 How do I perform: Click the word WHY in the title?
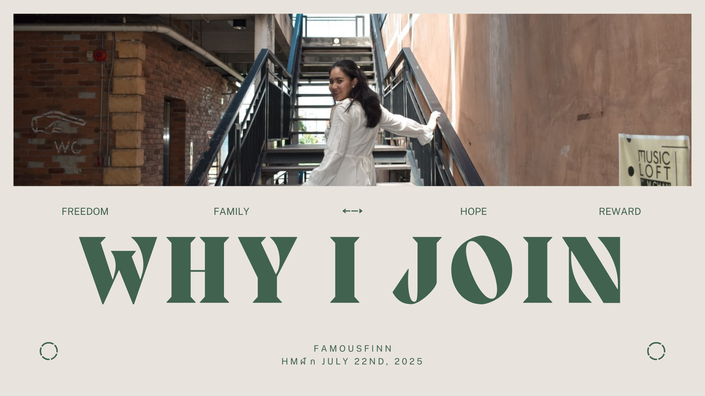tap(188, 270)
